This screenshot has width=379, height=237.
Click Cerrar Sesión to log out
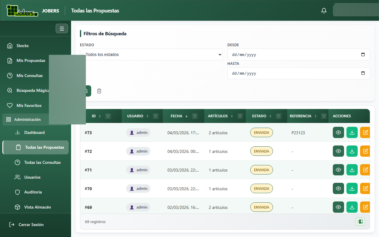click(x=31, y=225)
